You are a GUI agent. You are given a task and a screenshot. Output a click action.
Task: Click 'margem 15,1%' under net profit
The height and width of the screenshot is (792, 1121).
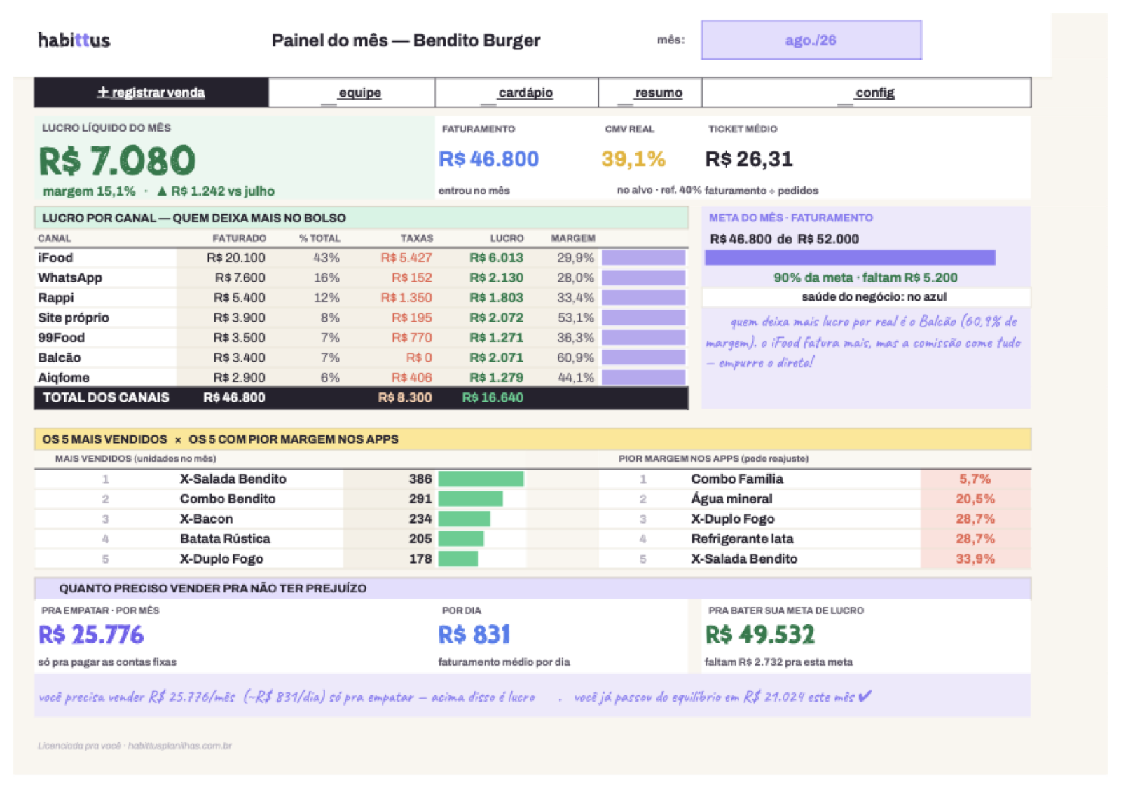click(x=89, y=191)
